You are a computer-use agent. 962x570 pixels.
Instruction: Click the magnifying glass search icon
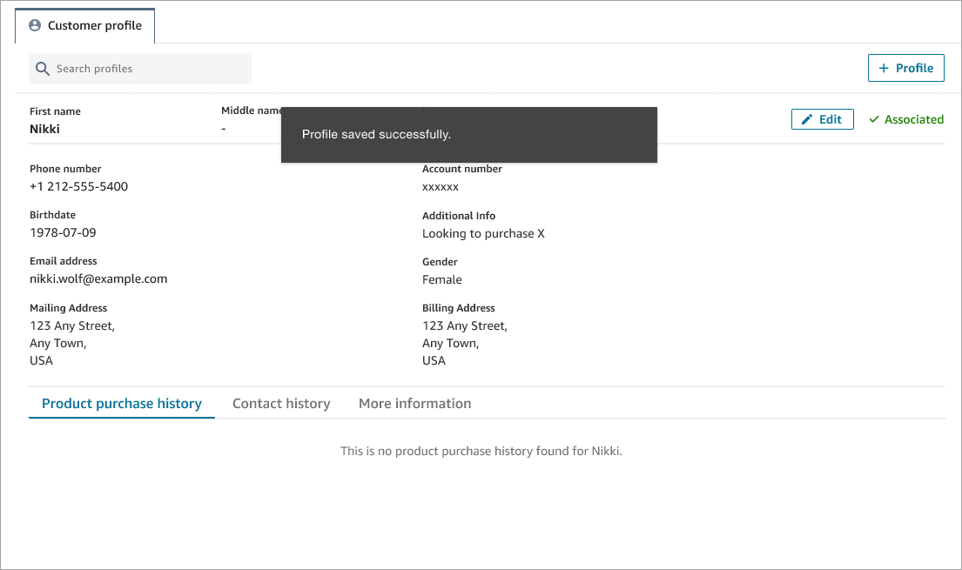(42, 69)
